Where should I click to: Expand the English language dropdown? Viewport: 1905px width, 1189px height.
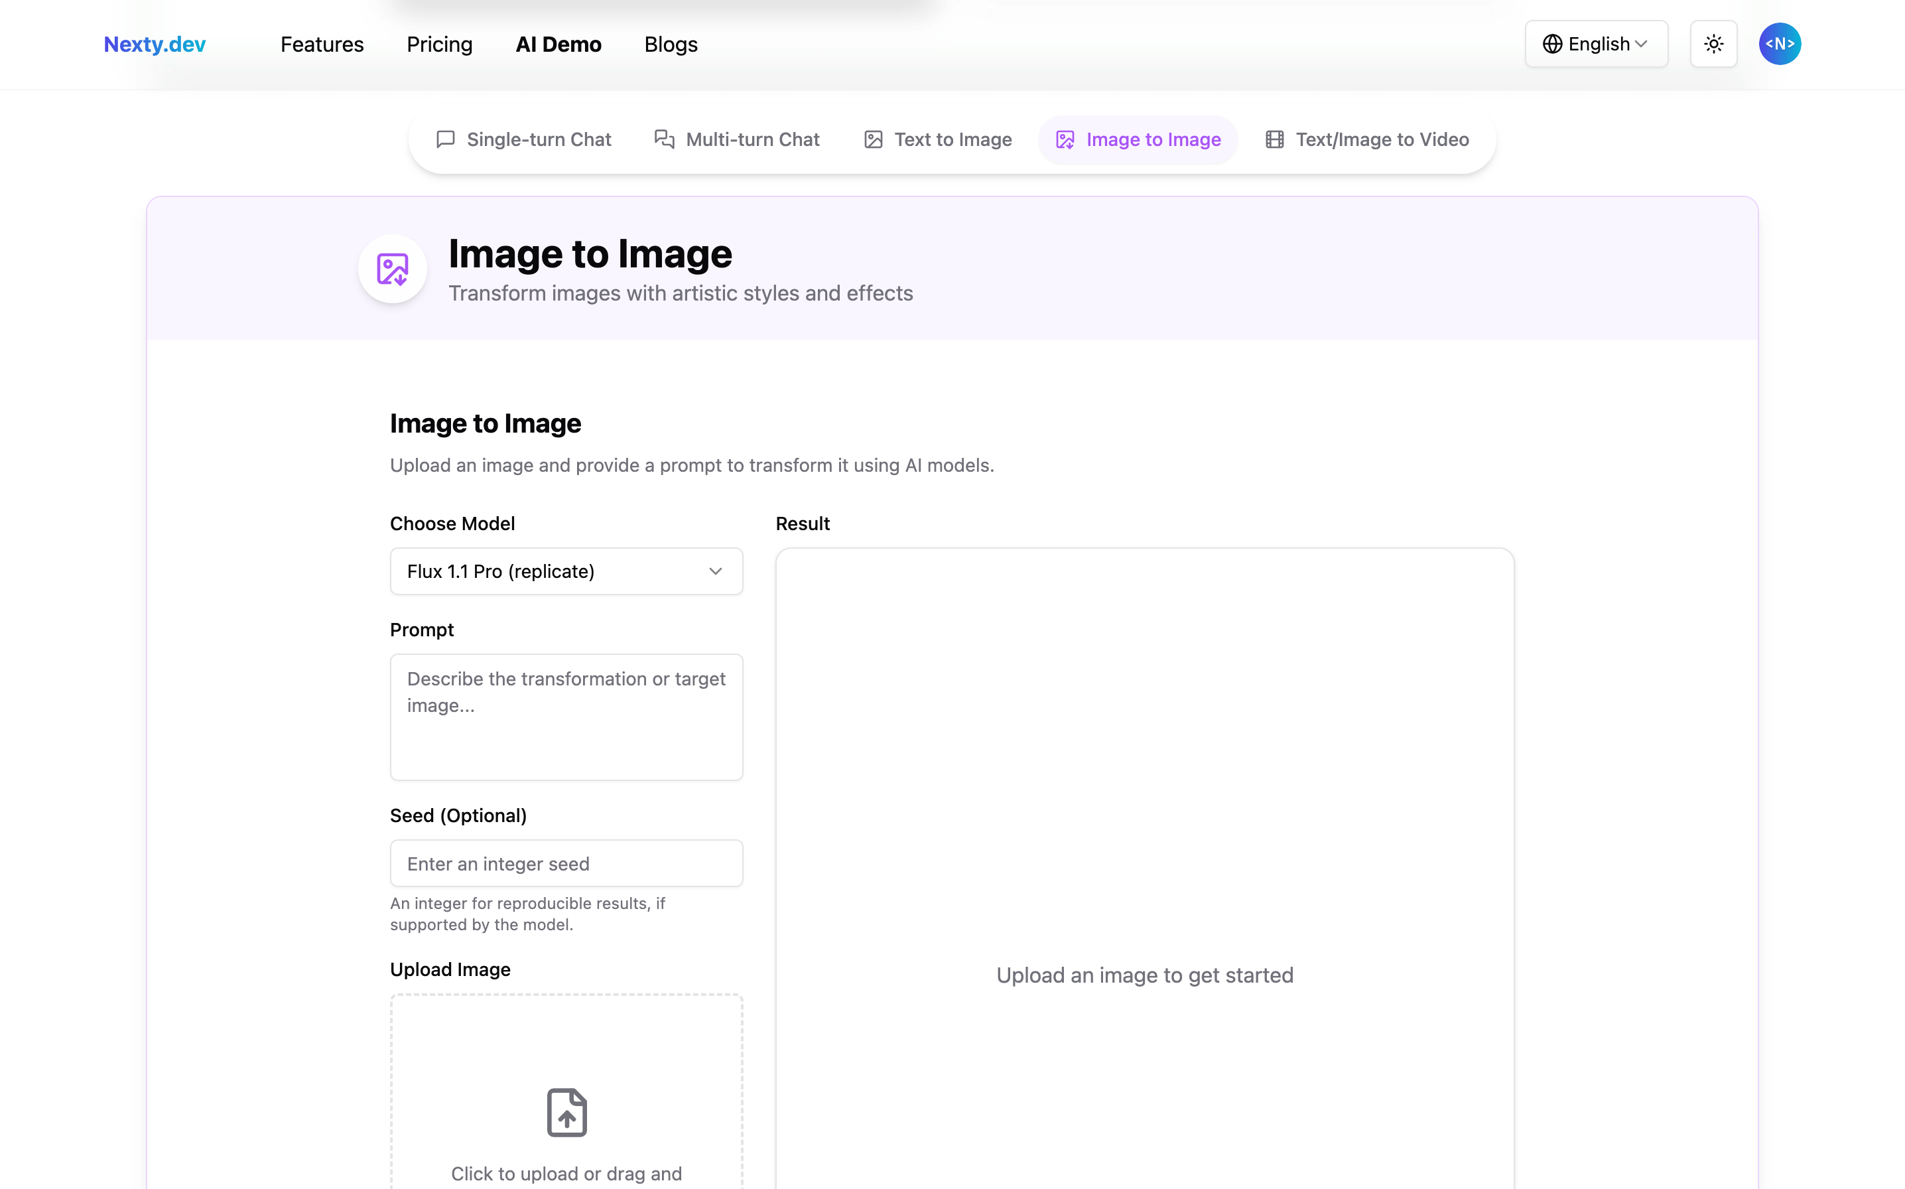point(1596,44)
